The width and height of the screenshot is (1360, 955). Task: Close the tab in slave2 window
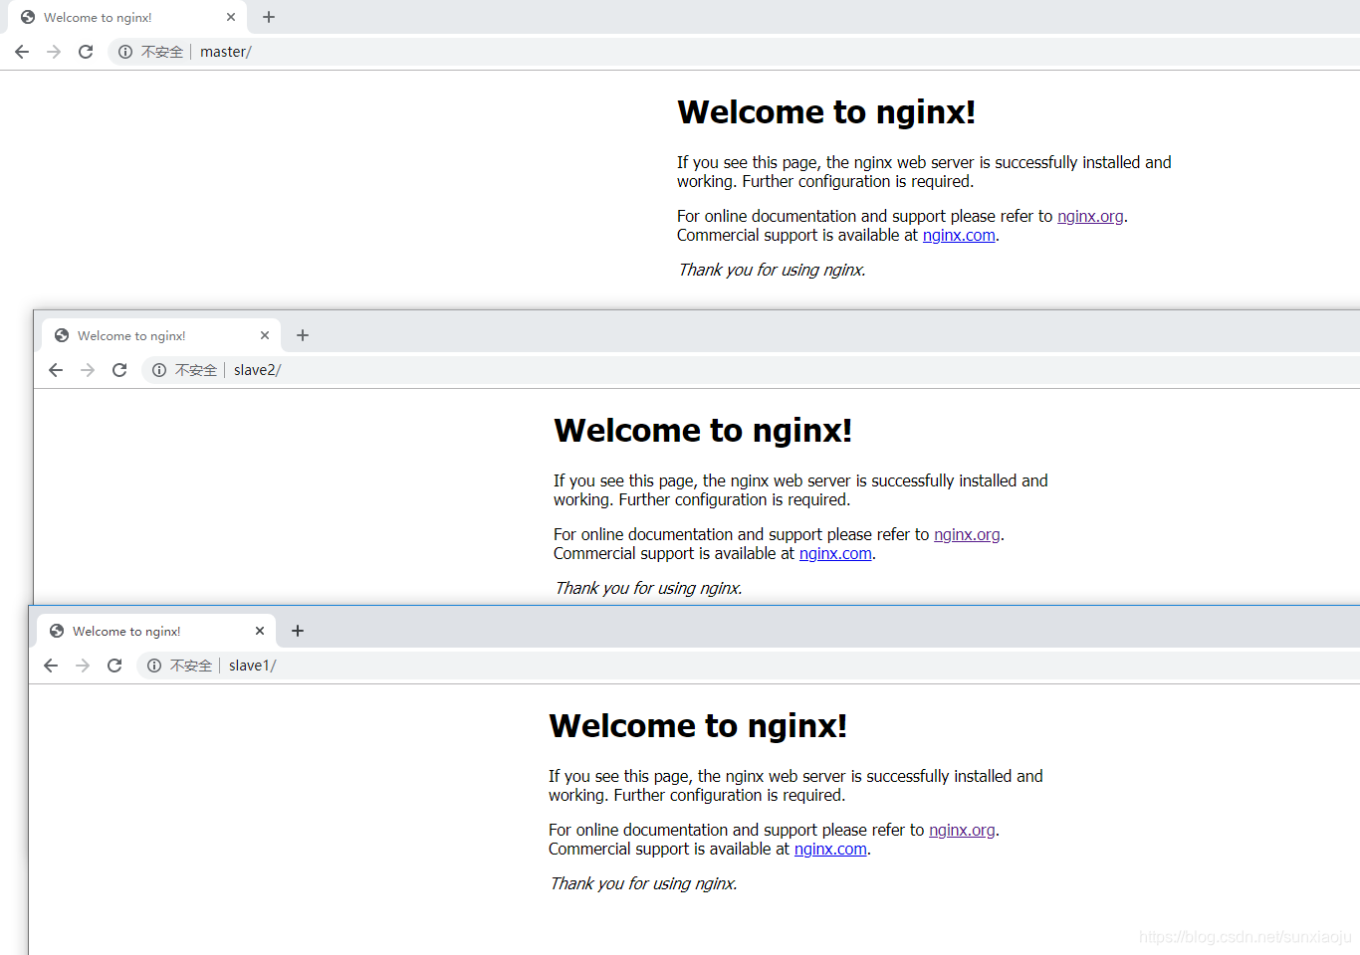[x=265, y=335]
